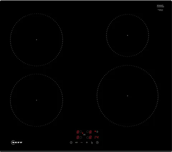Image resolution: width=172 pixels, height=152 pixels.
Task: Tap the plus symbol to raise heat
Action: [x=87, y=142]
